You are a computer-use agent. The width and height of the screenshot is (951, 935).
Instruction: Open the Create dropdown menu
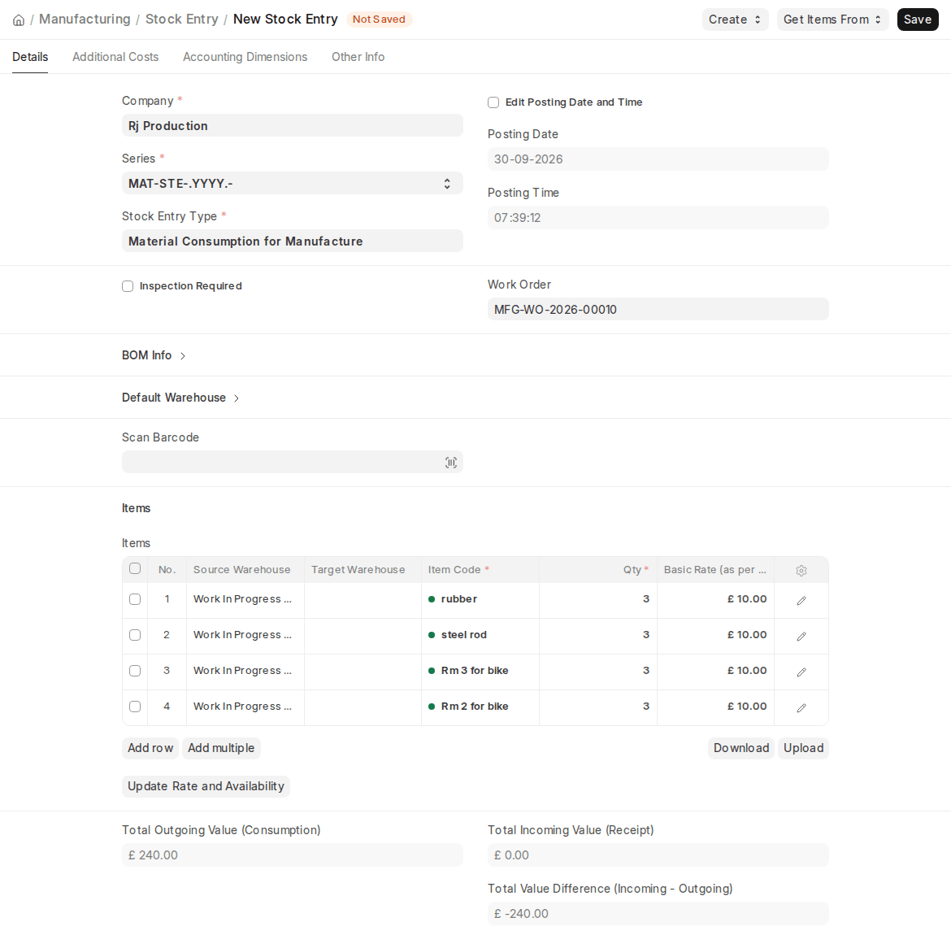click(x=735, y=20)
